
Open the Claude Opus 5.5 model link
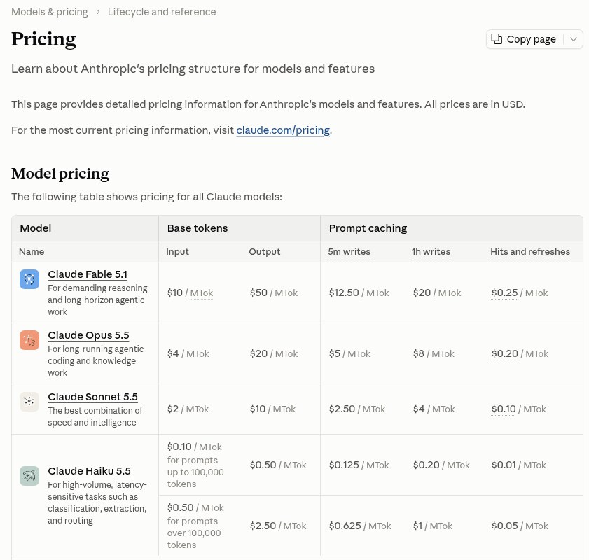pos(88,335)
